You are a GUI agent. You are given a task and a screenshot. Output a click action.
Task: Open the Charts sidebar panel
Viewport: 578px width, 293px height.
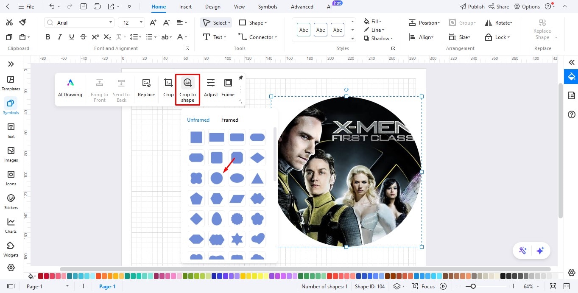(x=11, y=226)
